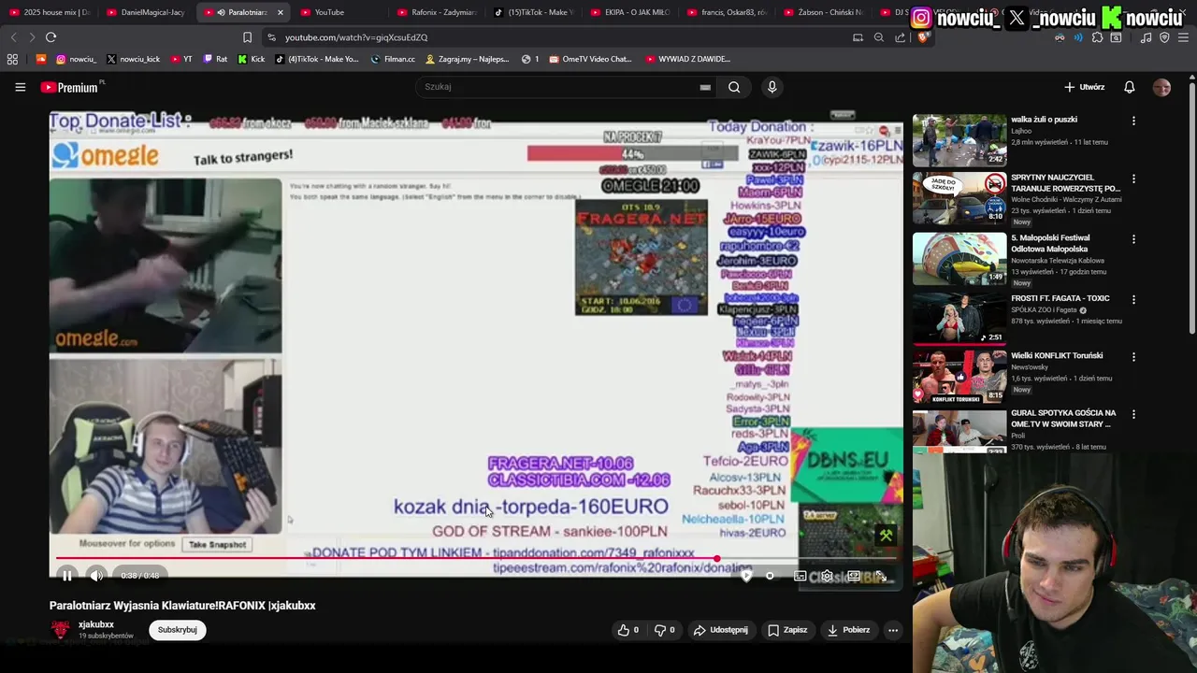Open the apps grid in bookmarks bar

pyautogui.click(x=12, y=59)
